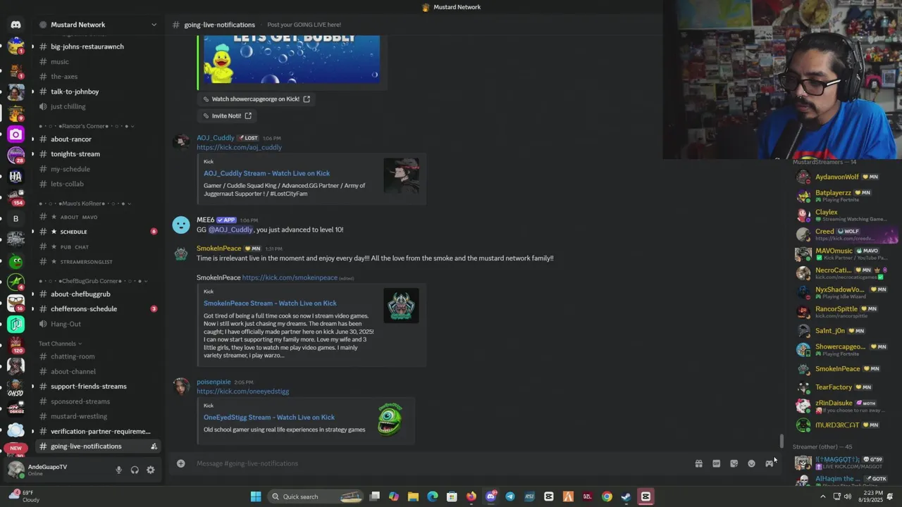Open the pink camera server icon
This screenshot has width=902, height=507.
point(16,134)
